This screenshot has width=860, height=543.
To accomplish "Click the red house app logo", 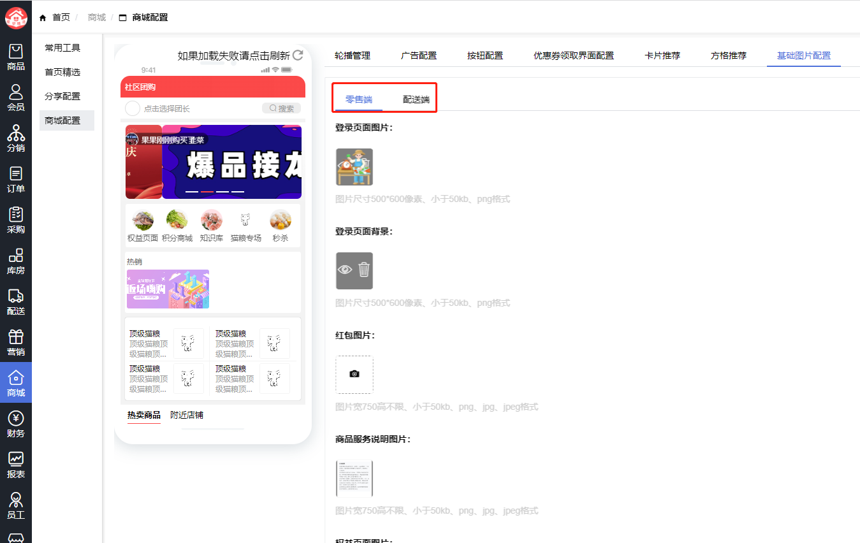I will tap(16, 17).
